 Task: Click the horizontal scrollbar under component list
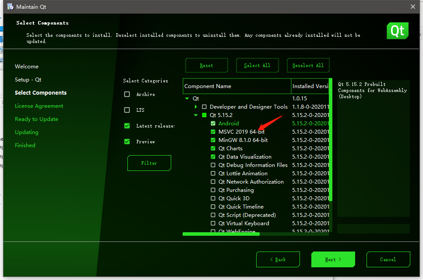(221, 234)
